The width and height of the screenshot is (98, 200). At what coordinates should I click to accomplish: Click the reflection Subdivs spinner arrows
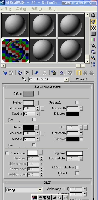(38, 114)
